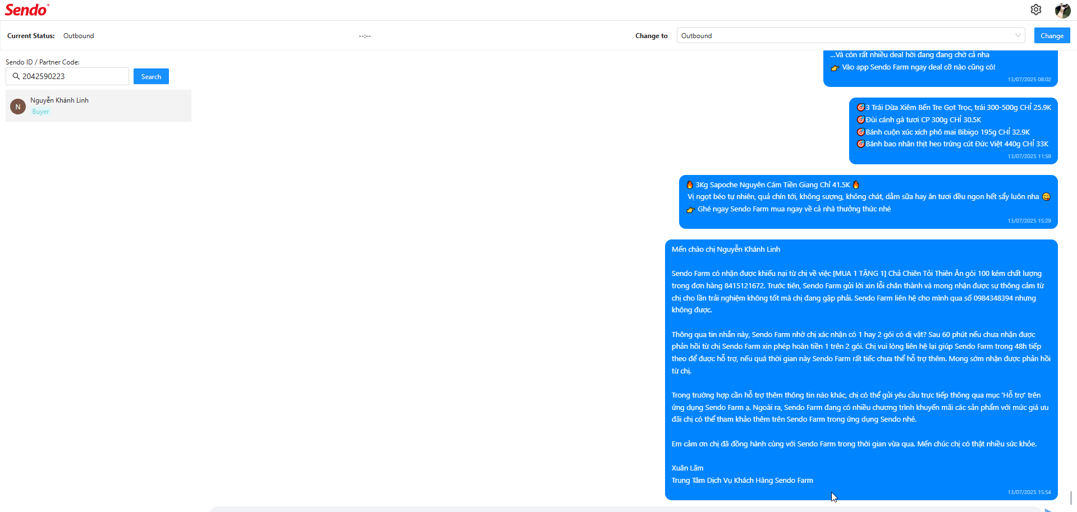The width and height of the screenshot is (1077, 512).
Task: Click the Sendo ID / Partner Code label
Action: tap(43, 62)
